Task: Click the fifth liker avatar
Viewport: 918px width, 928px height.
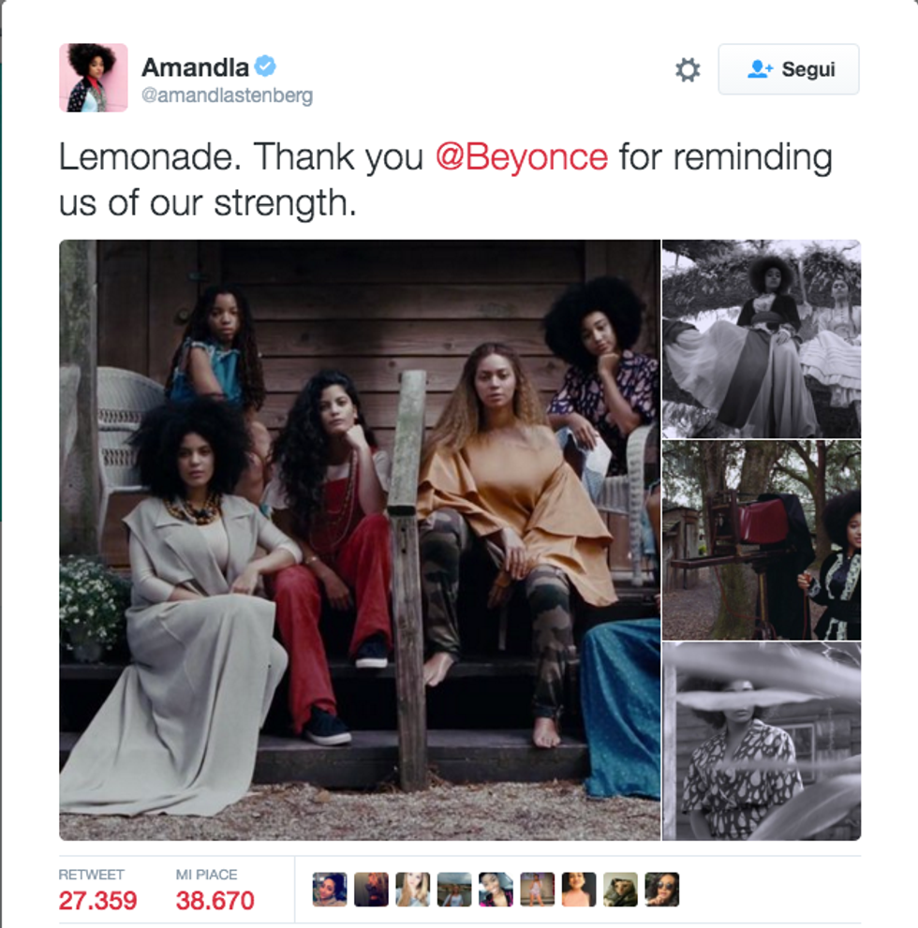Action: [x=496, y=889]
